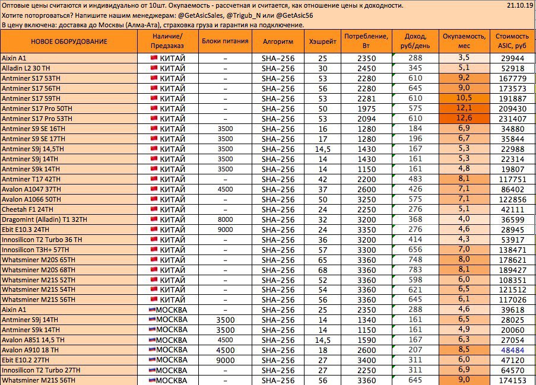Click the Стоимость ASIC, руб column header
Screen dimensions: 536x385
click(512, 42)
